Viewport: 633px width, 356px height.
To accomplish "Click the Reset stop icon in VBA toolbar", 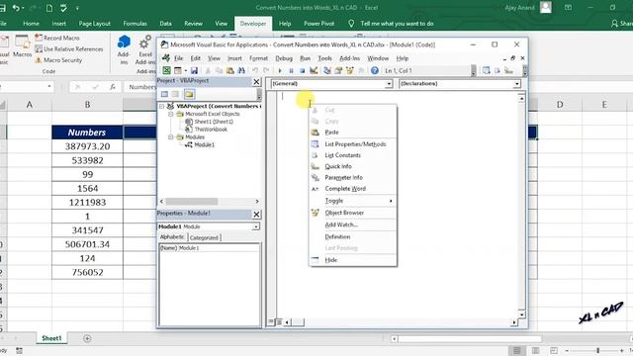I will point(302,70).
